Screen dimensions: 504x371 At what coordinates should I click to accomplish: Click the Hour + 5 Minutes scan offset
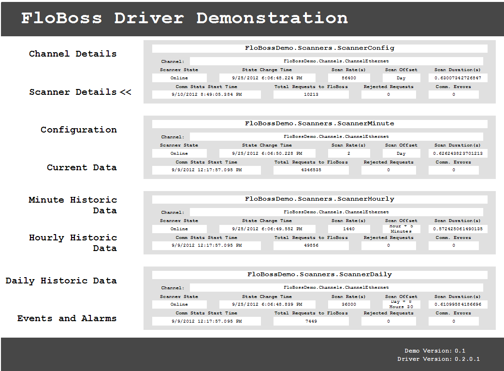401,229
